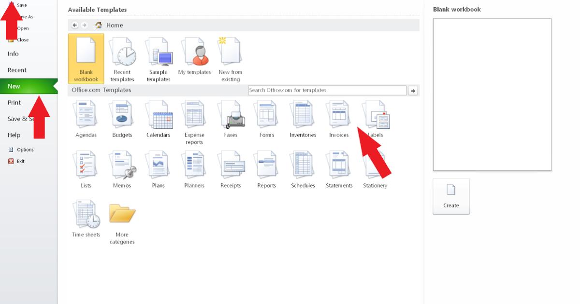
Task: Click the back navigation arrow
Action: coord(74,25)
